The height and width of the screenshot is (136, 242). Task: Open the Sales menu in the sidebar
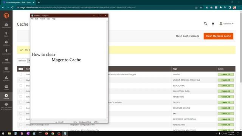[6, 34]
